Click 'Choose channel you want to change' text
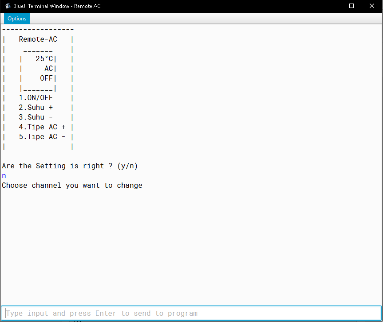Viewport: 383px width, 322px height. [72, 186]
